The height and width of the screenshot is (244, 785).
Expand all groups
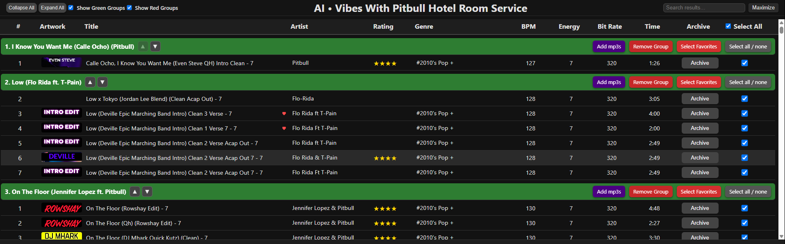pyautogui.click(x=52, y=8)
